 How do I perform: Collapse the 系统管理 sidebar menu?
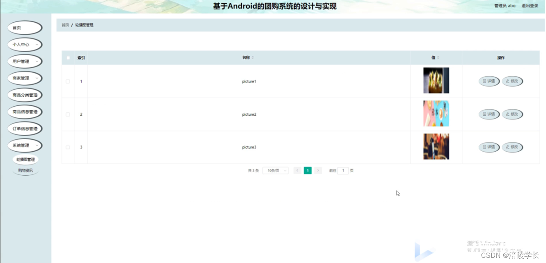24,145
